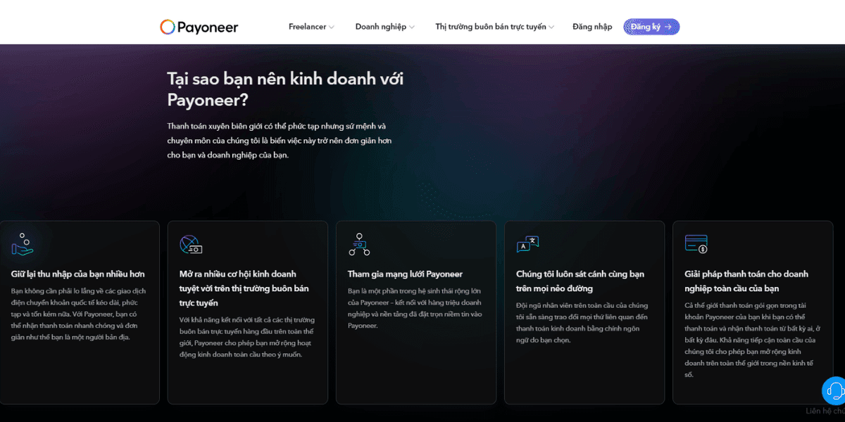The image size is (845, 422).
Task: Click description starting Cả thế giới thanh toán gói gọn
Action: click(x=751, y=340)
